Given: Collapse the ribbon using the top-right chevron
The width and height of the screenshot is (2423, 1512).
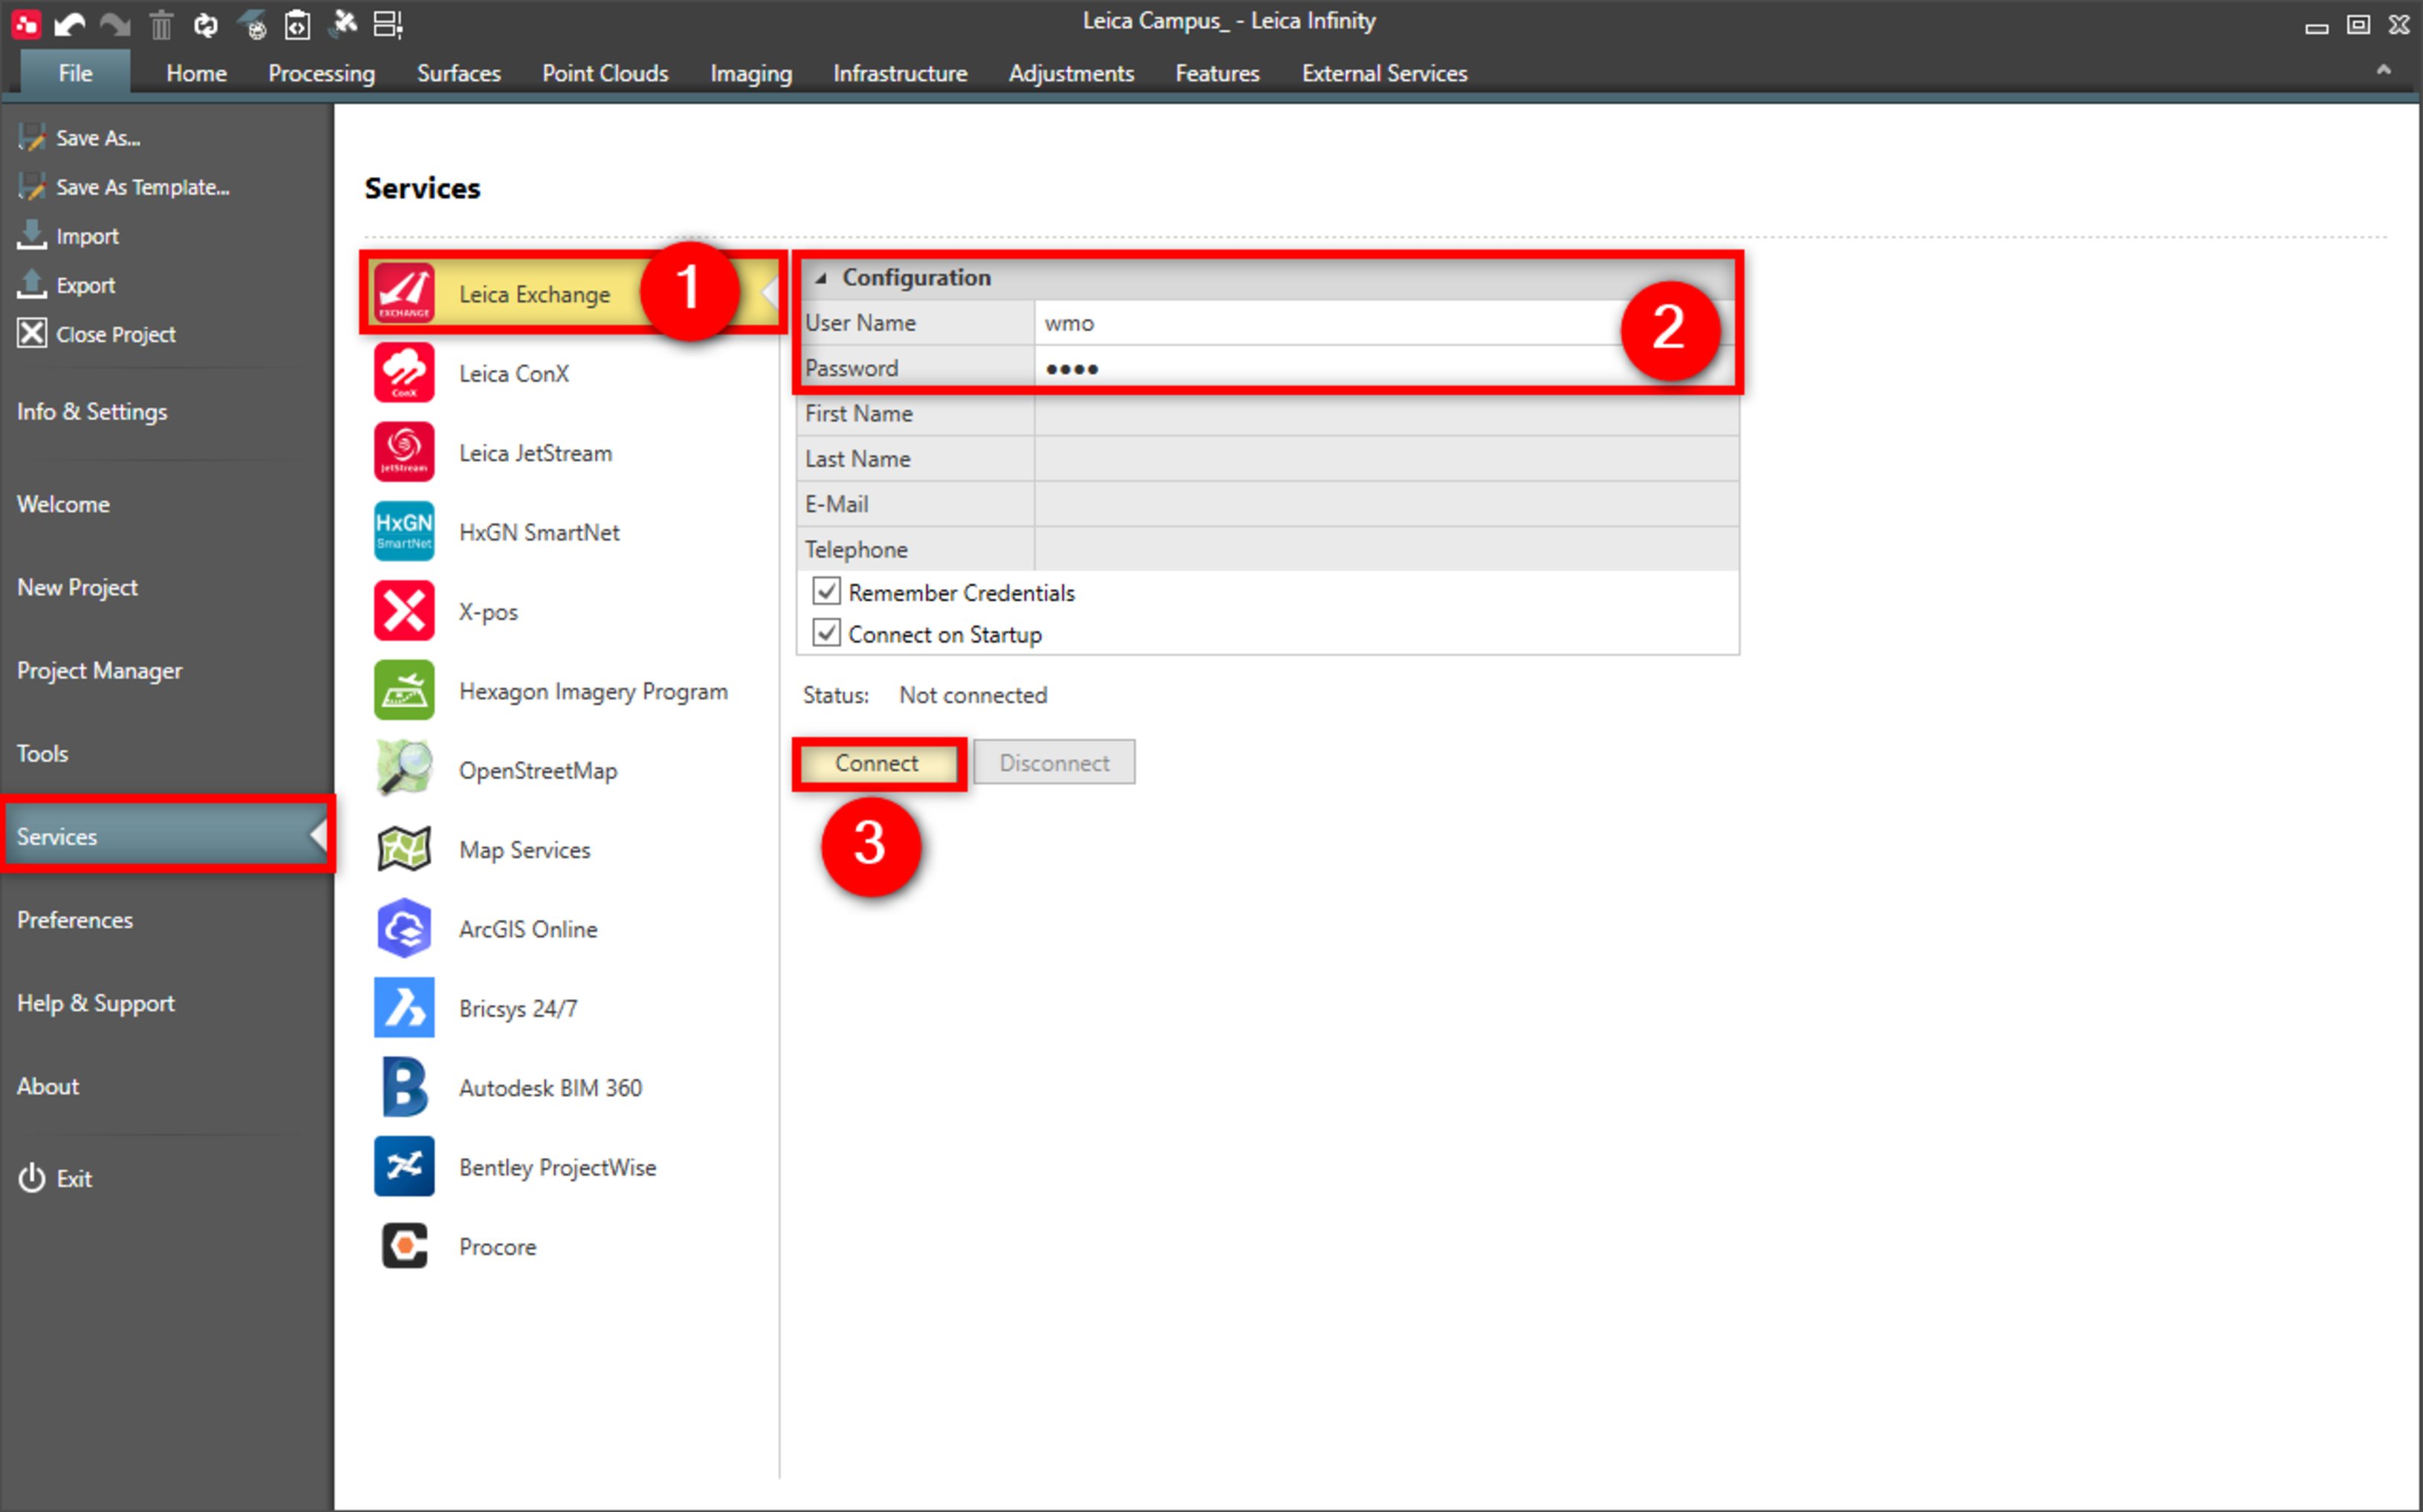Looking at the screenshot, I should [2384, 70].
